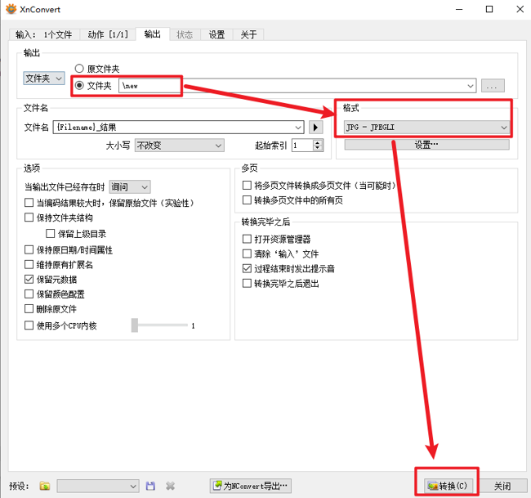Open the 关于 tab
The height and width of the screenshot is (498, 531).
click(x=248, y=34)
